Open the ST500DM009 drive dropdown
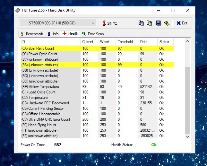The height and width of the screenshot is (166, 207). pos(58,23)
